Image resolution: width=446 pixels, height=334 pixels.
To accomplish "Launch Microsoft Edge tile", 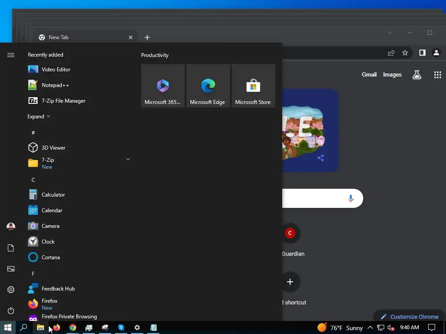I will tap(208, 86).
